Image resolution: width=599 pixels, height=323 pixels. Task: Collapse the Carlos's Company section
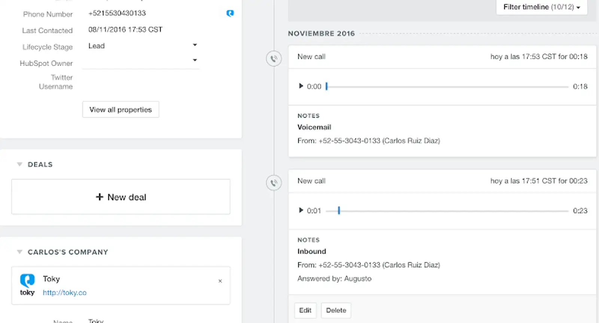[20, 252]
